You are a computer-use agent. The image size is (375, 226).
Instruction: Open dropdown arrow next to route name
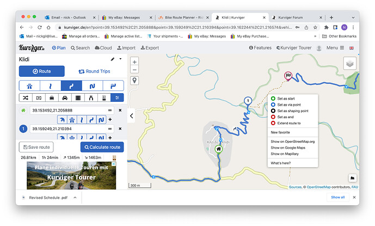tap(120, 59)
